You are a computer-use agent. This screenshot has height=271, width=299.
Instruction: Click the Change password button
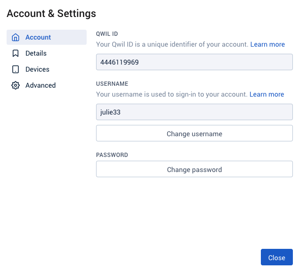pyautogui.click(x=194, y=169)
